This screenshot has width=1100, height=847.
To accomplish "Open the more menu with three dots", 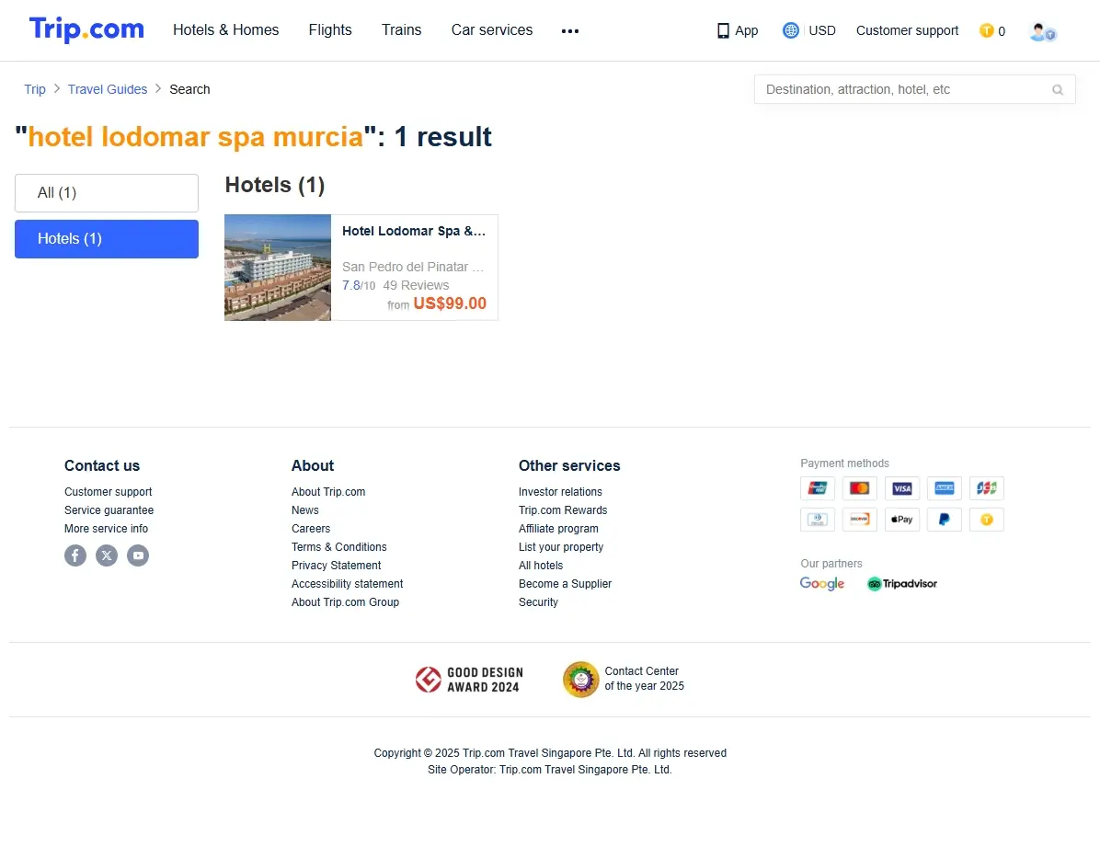I will (569, 31).
